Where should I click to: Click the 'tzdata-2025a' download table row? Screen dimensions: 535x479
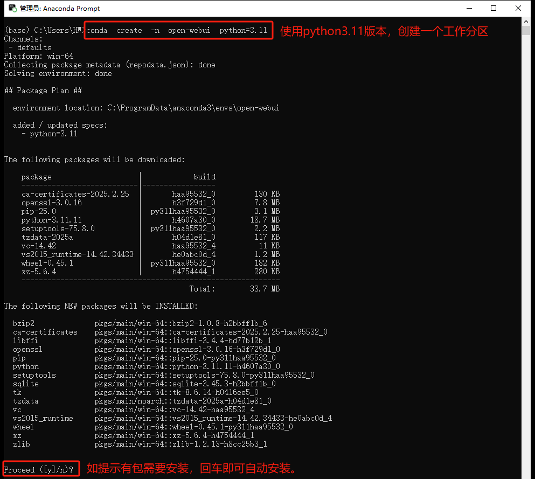[x=150, y=237]
